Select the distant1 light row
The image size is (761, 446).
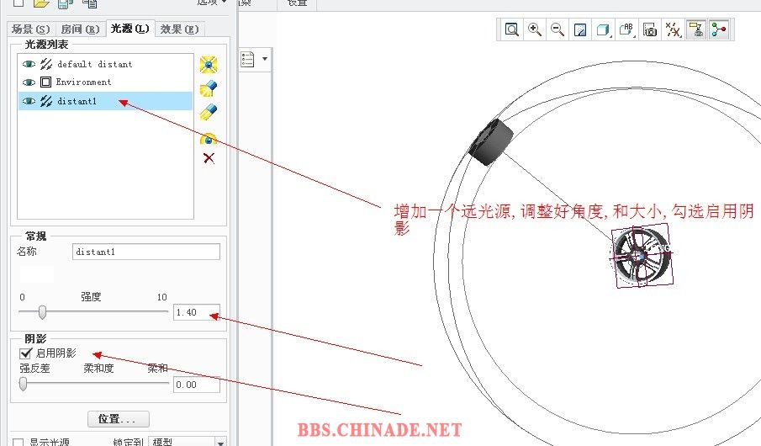(x=105, y=101)
